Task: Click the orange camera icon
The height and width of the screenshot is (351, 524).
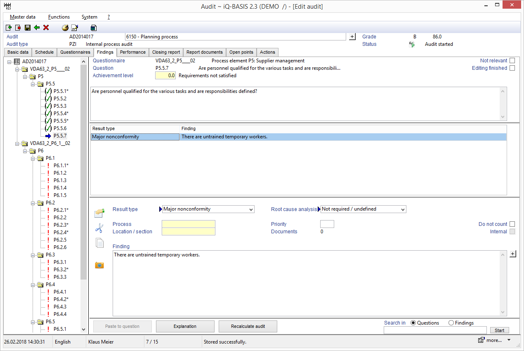Action: (x=99, y=265)
